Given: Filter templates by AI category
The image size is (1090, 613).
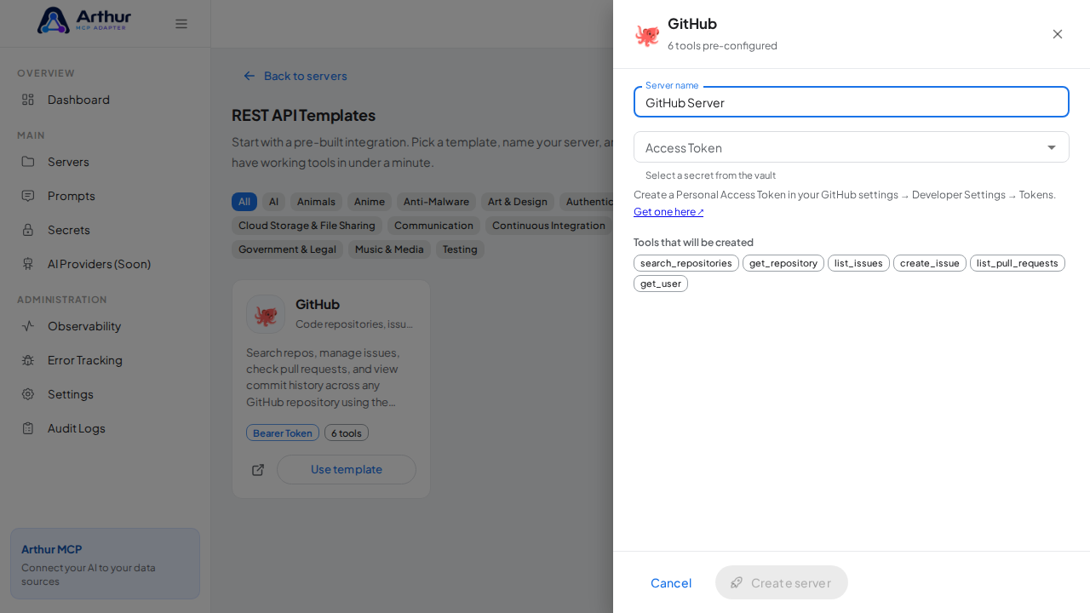Looking at the screenshot, I should pyautogui.click(x=273, y=202).
